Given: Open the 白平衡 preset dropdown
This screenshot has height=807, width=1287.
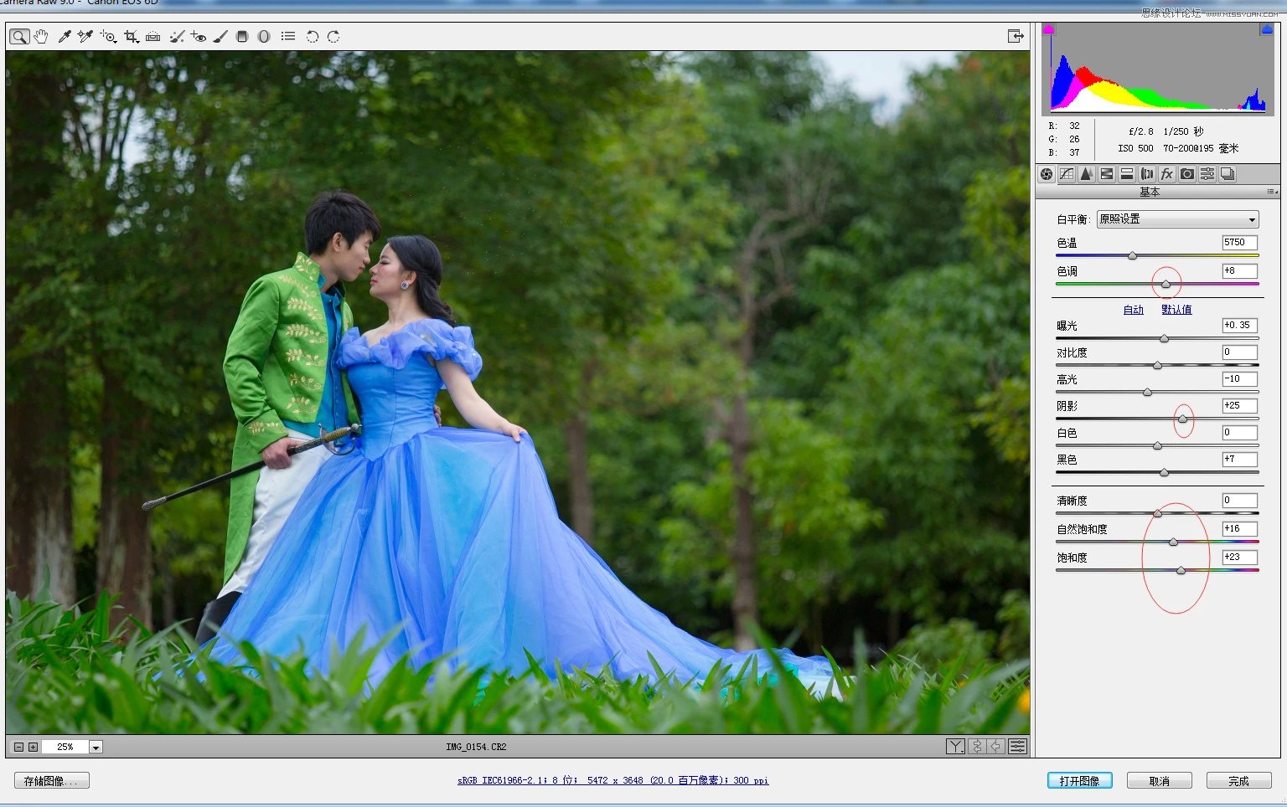Looking at the screenshot, I should pyautogui.click(x=1177, y=219).
